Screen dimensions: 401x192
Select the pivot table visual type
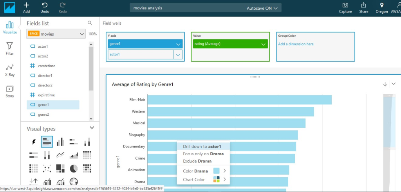(87, 155)
